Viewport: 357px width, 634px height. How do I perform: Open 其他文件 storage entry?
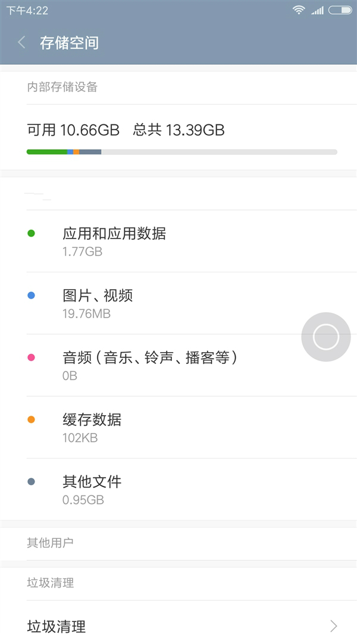92,482
